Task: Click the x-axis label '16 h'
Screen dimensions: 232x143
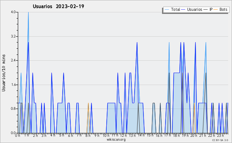Action: (159, 136)
